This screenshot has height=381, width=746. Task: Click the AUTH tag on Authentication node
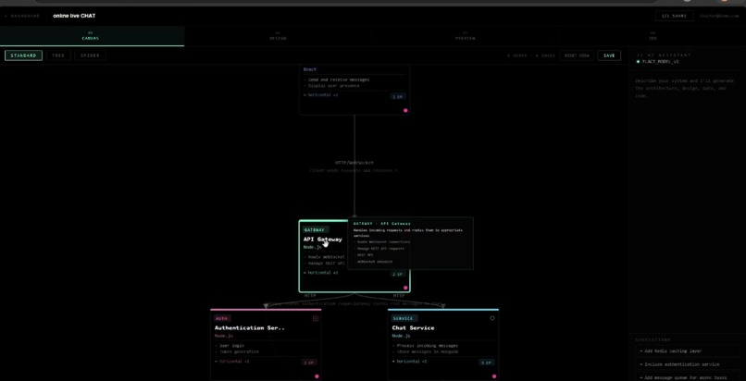pyautogui.click(x=222, y=318)
